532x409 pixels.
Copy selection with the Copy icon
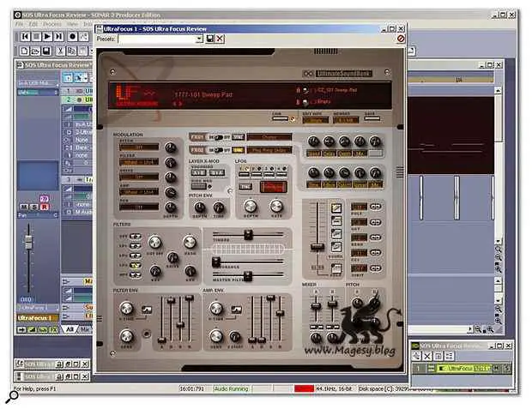71,51
